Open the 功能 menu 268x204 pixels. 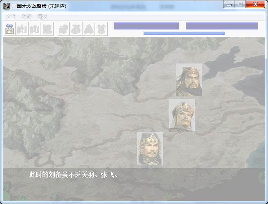point(27,16)
